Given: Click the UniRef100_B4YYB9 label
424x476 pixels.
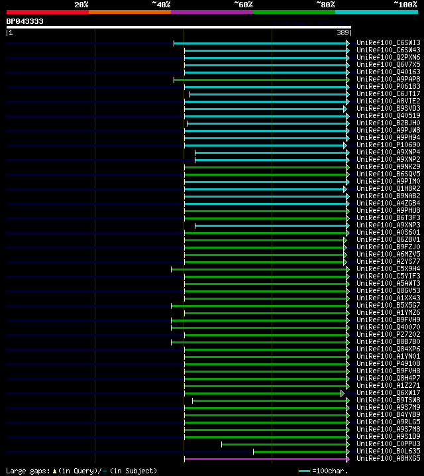Looking at the screenshot, I should tap(388, 414).
